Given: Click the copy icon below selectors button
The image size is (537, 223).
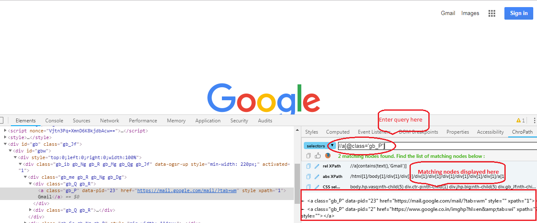Looking at the screenshot, I should 308,156.
